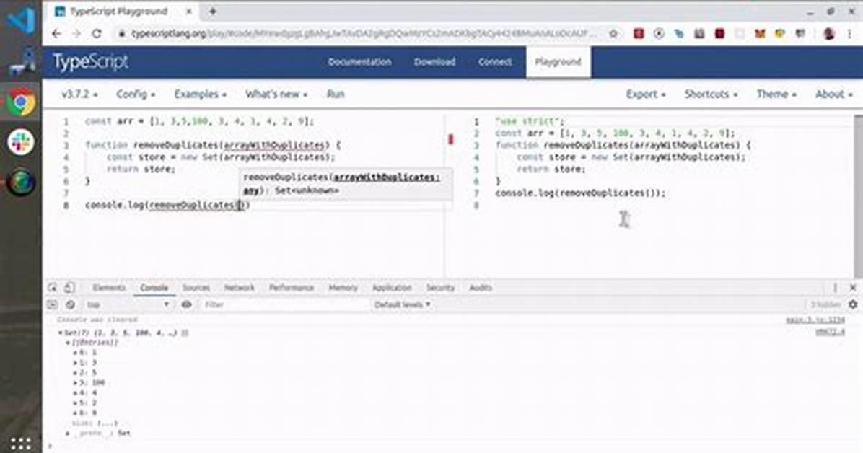Reload the TypeScript Playground page
This screenshot has width=863, height=453.
pos(97,34)
